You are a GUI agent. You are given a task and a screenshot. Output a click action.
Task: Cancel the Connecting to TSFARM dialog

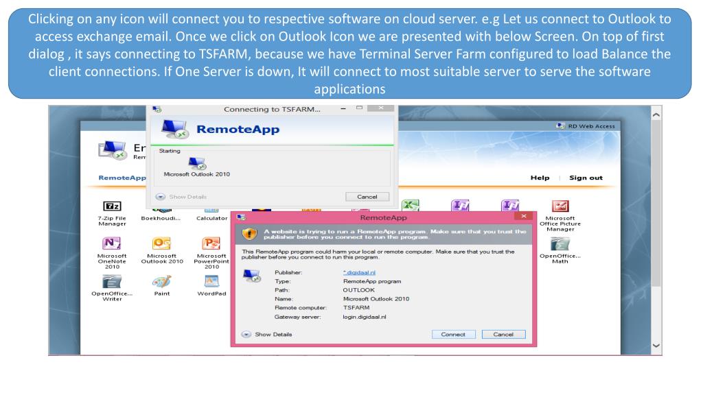[x=367, y=197]
